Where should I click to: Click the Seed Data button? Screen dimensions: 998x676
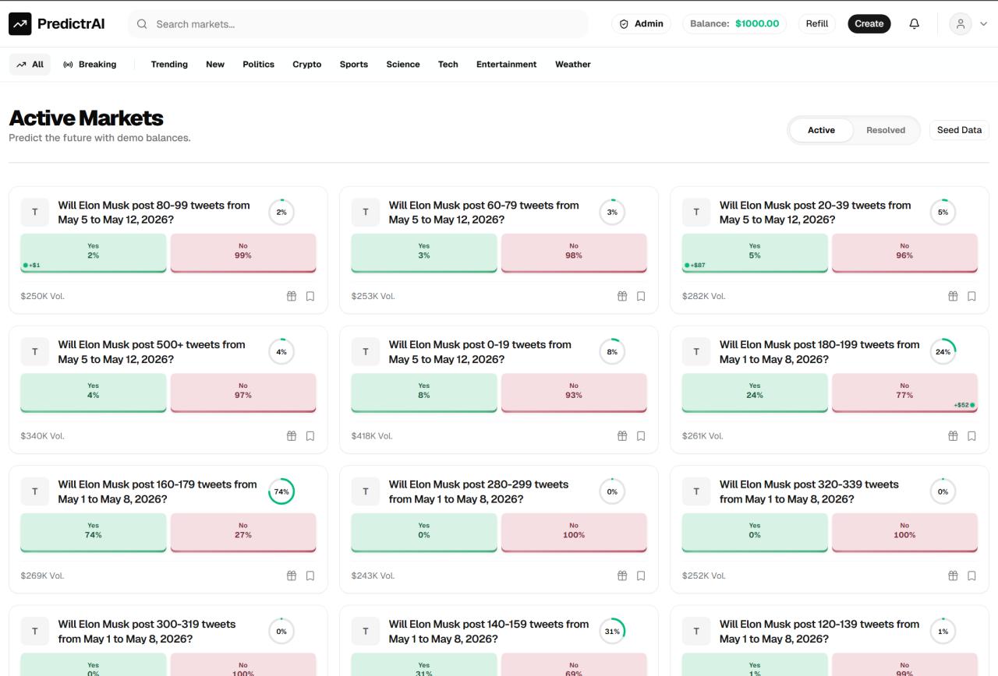click(x=959, y=130)
